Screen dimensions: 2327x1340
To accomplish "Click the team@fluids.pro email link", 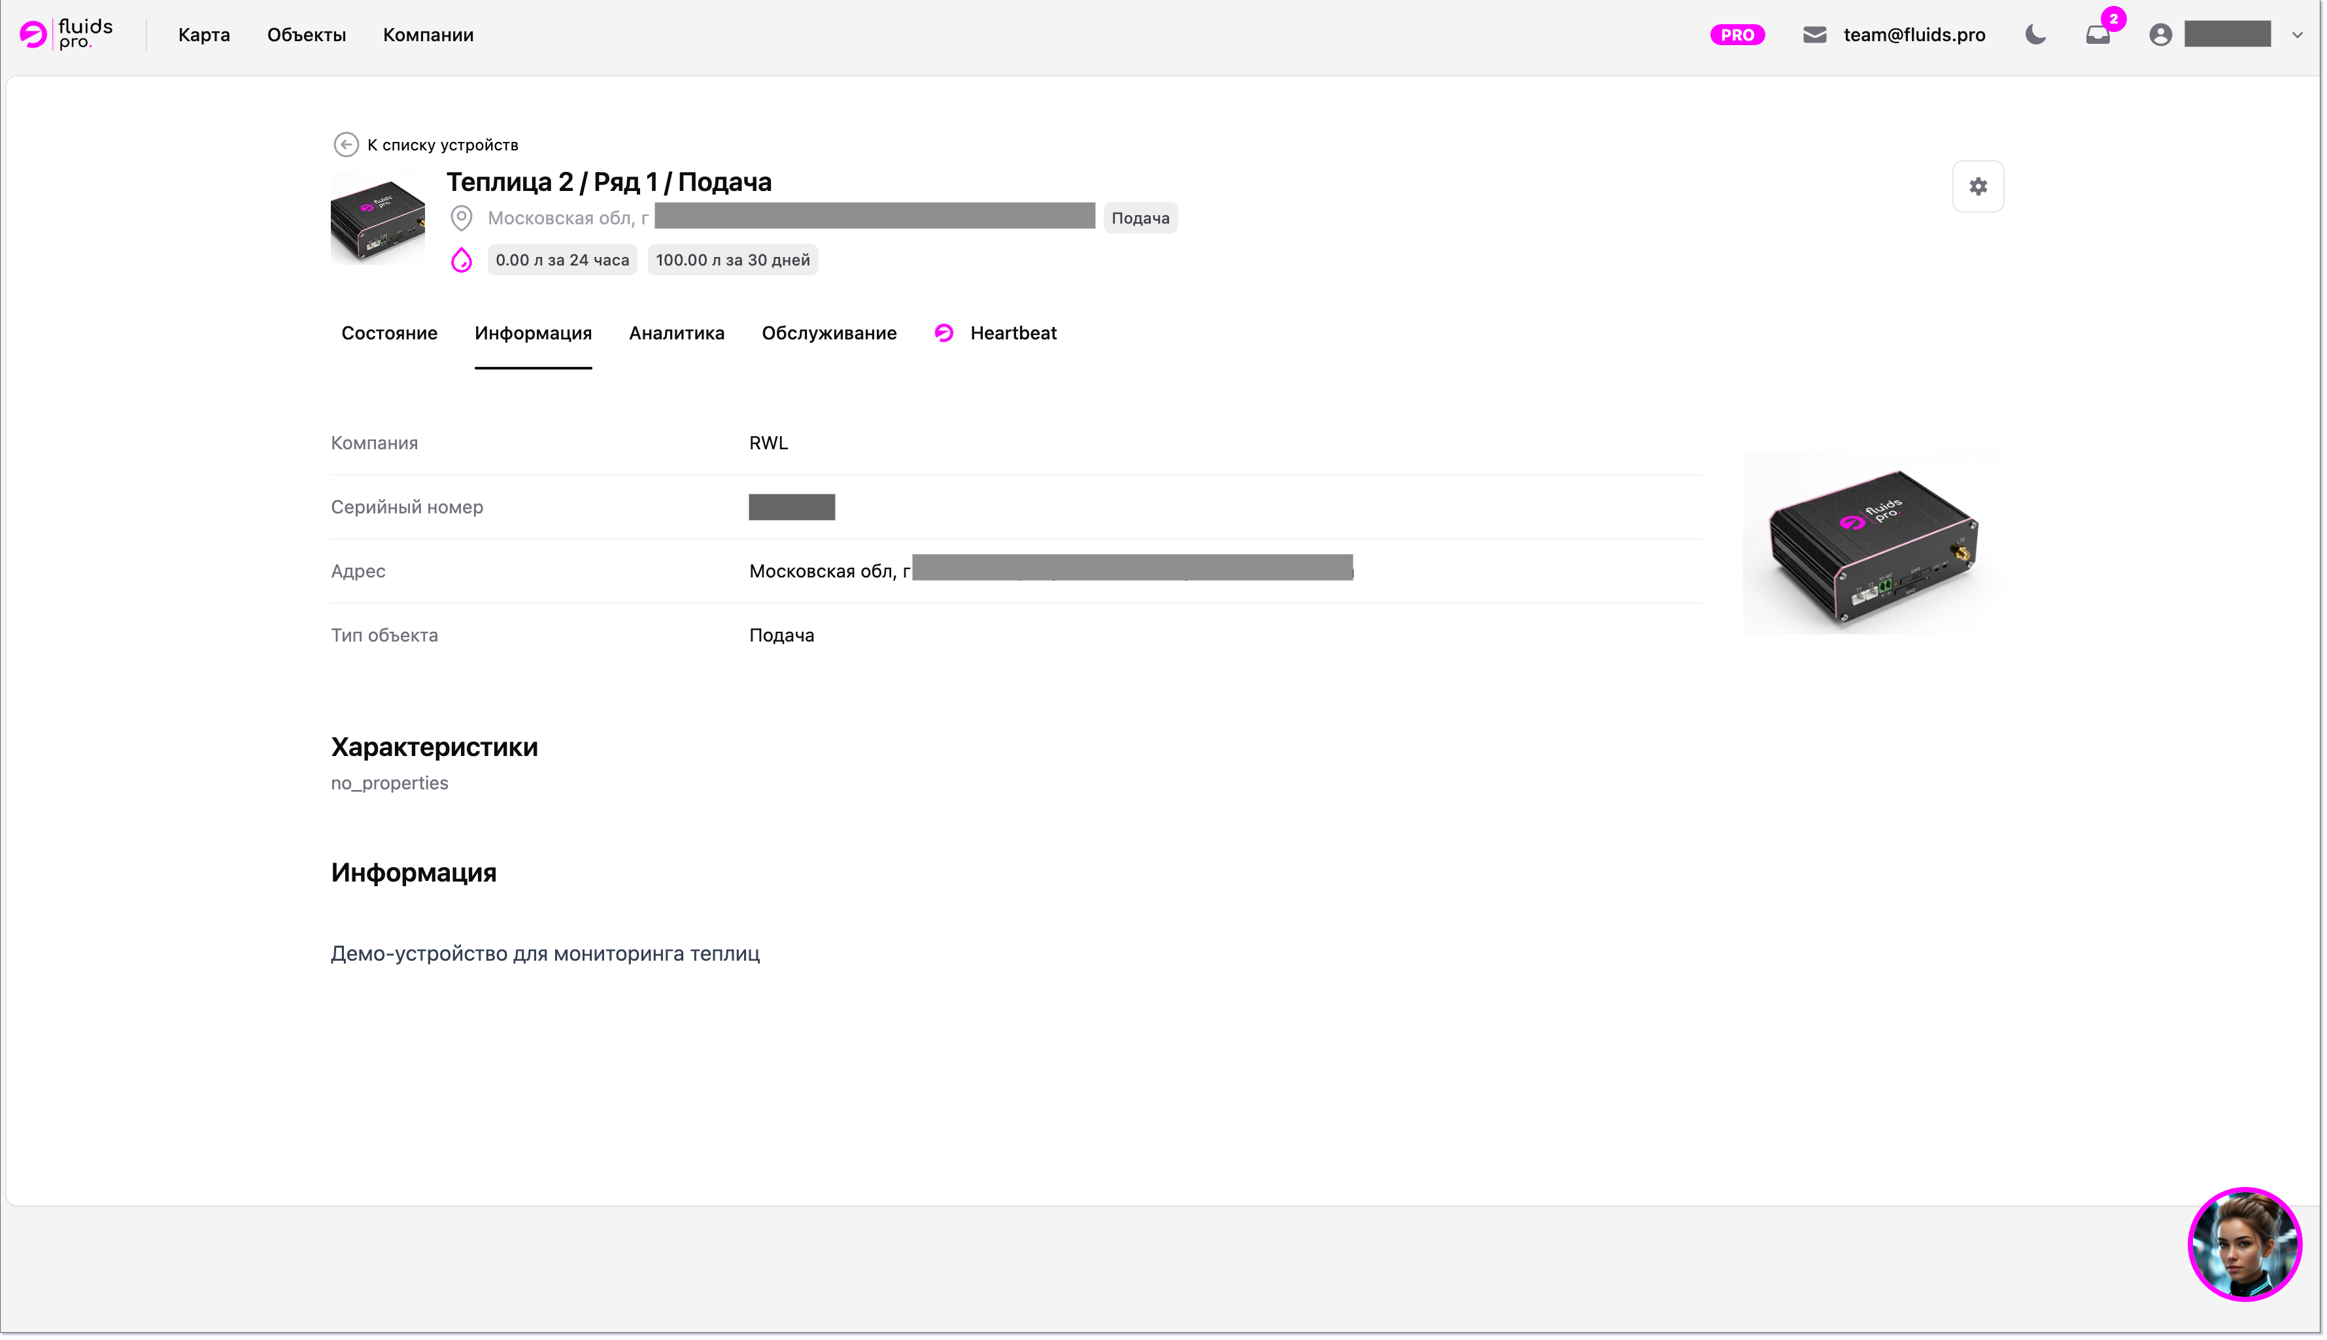I will (x=1914, y=35).
